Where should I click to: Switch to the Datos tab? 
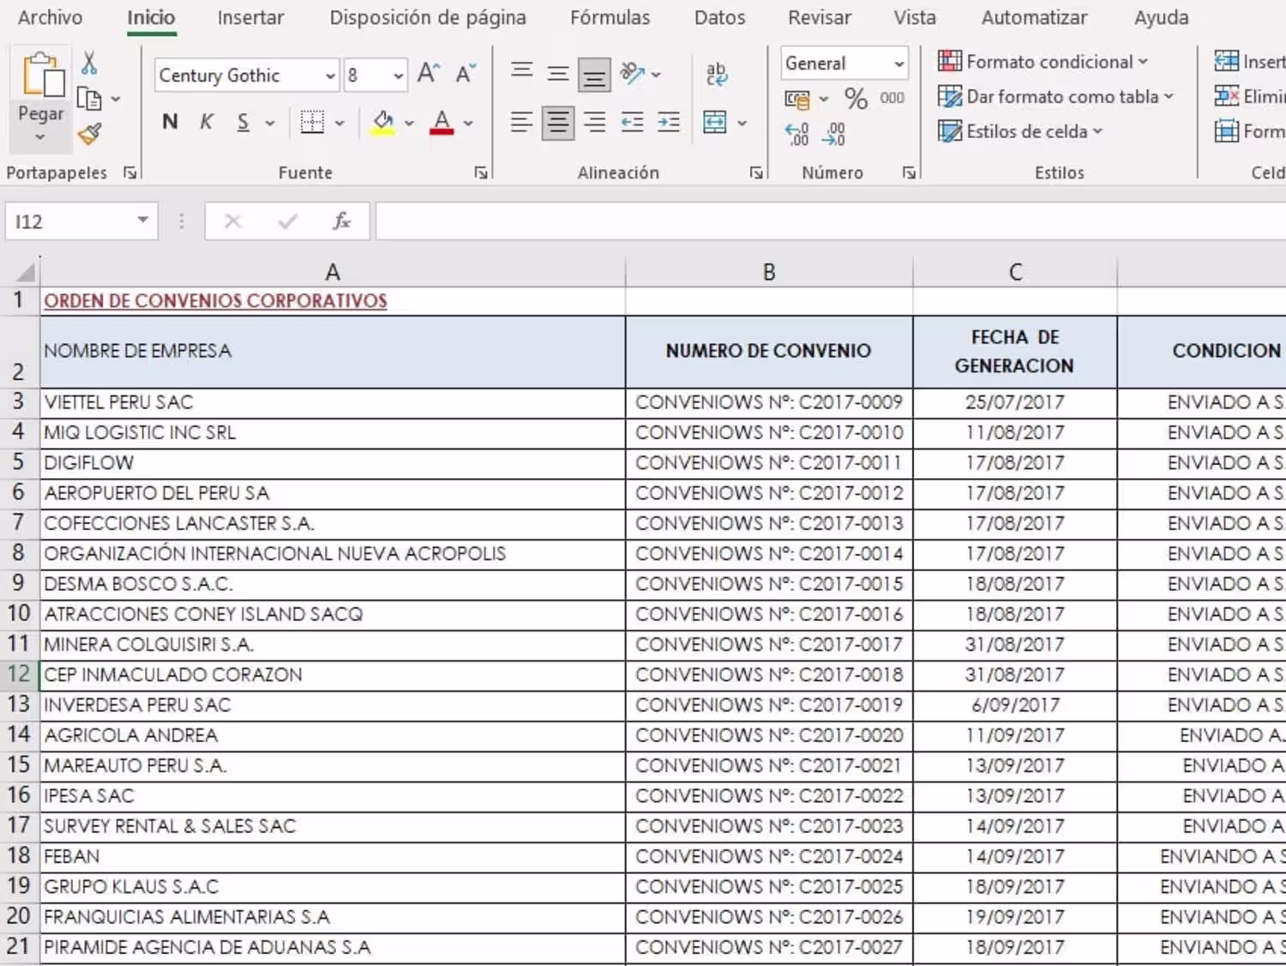coord(720,17)
